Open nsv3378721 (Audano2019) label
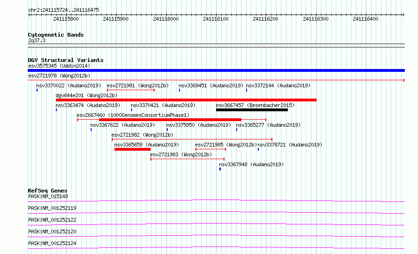 coord(290,145)
